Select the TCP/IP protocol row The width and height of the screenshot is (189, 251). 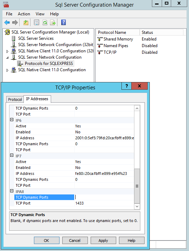point(110,52)
